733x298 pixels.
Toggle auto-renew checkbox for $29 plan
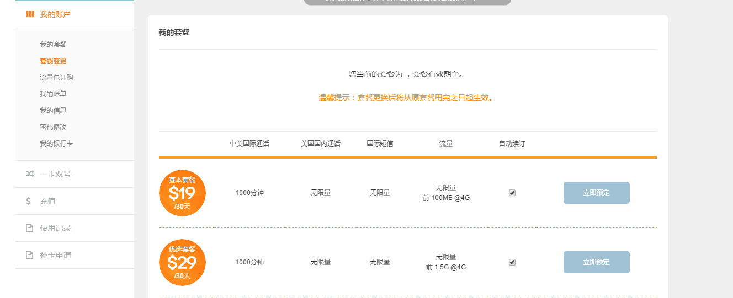click(512, 262)
